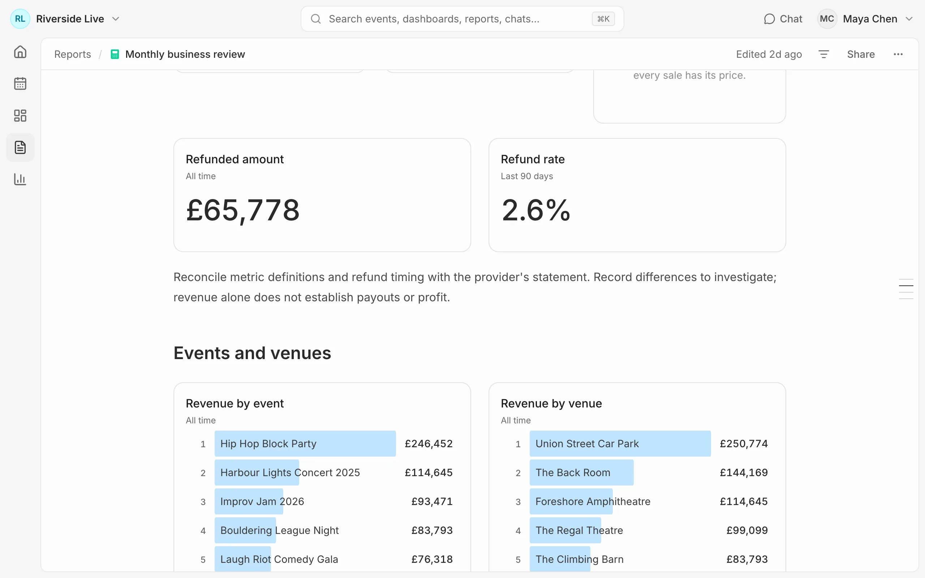This screenshot has width=925, height=578.
Task: Click the Monthly business review title
Action: click(x=185, y=54)
